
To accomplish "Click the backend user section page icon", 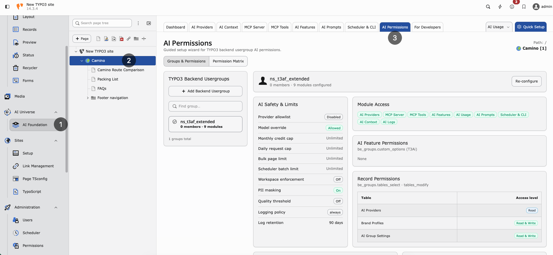I will pyautogui.click(x=106, y=39).
